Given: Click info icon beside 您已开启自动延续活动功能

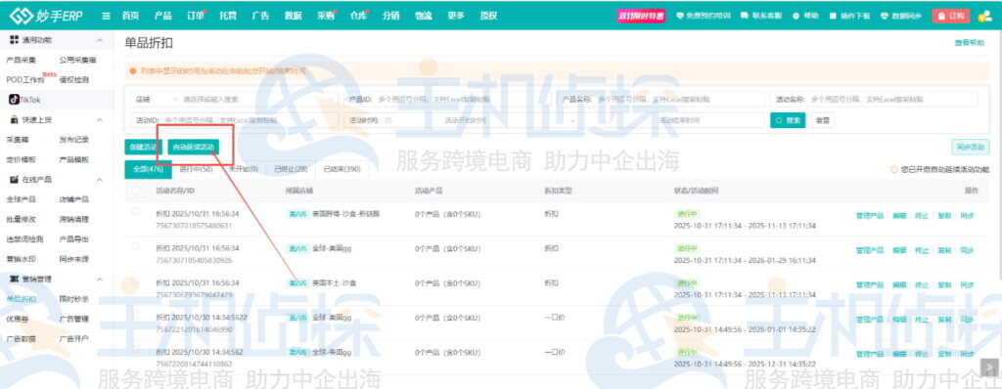Looking at the screenshot, I should [x=894, y=170].
